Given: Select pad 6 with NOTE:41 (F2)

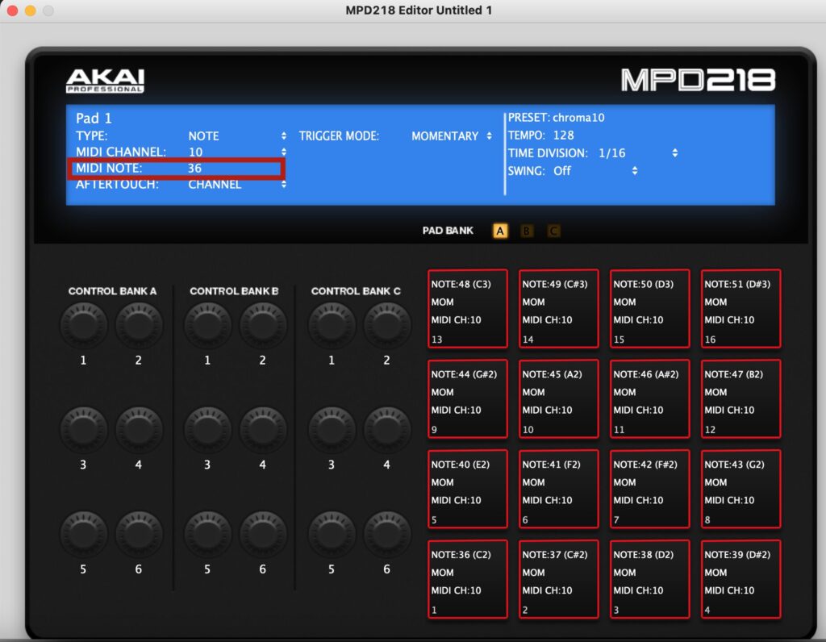Looking at the screenshot, I should click(x=559, y=489).
